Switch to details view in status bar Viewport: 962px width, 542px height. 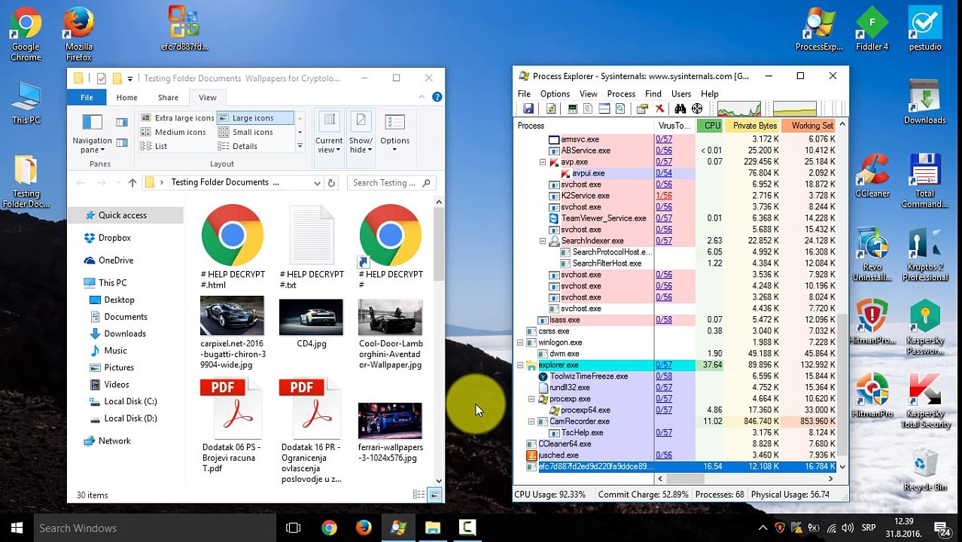coord(419,495)
